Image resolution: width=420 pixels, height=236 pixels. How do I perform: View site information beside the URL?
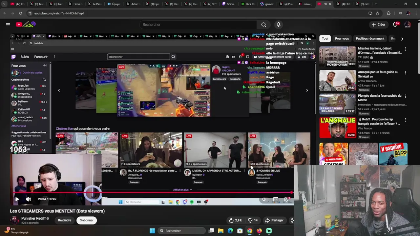pos(30,13)
